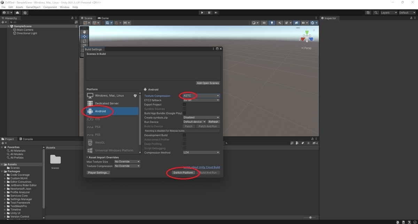Toggle hidden packages count icon
The image size is (418, 224).
point(315,143)
